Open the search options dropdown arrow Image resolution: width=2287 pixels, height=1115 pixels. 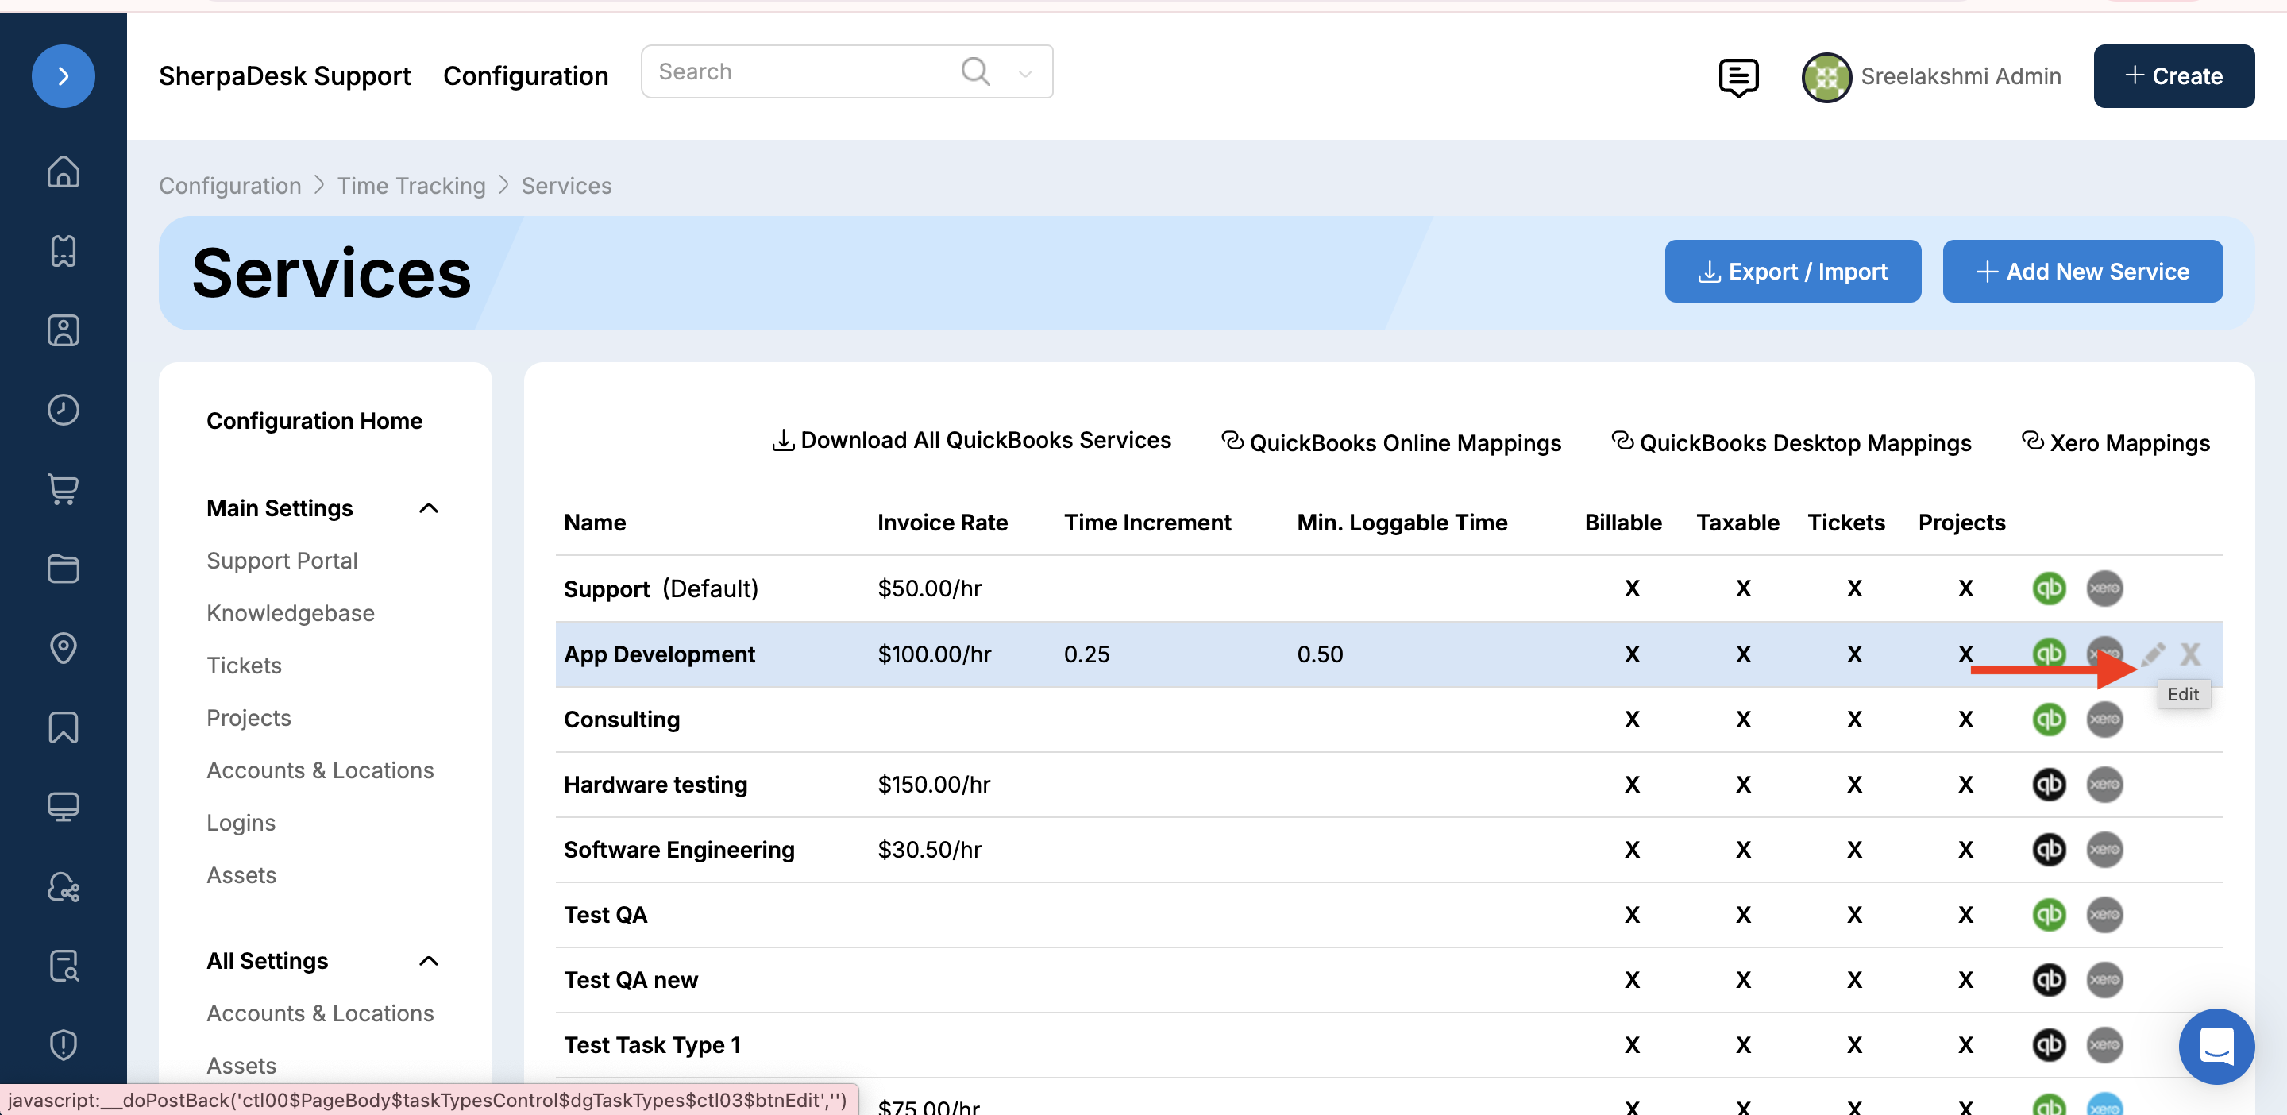pos(1024,73)
